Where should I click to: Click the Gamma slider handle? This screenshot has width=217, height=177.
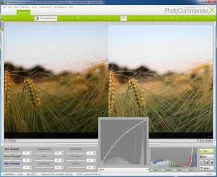[71, 167]
